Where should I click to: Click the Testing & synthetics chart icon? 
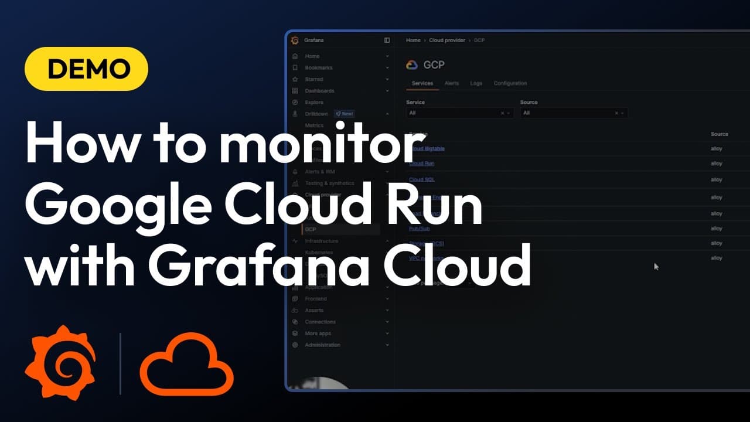[295, 183]
